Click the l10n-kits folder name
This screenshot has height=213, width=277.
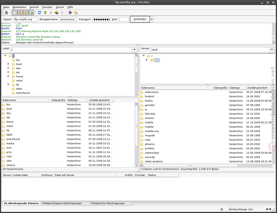coord(150,114)
